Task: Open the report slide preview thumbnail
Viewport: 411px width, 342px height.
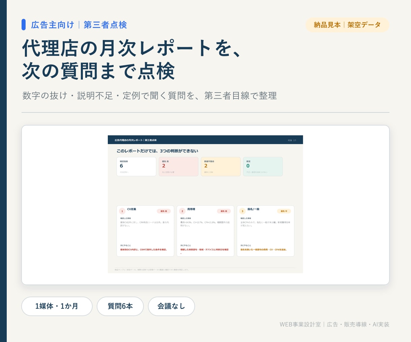Action: point(205,204)
